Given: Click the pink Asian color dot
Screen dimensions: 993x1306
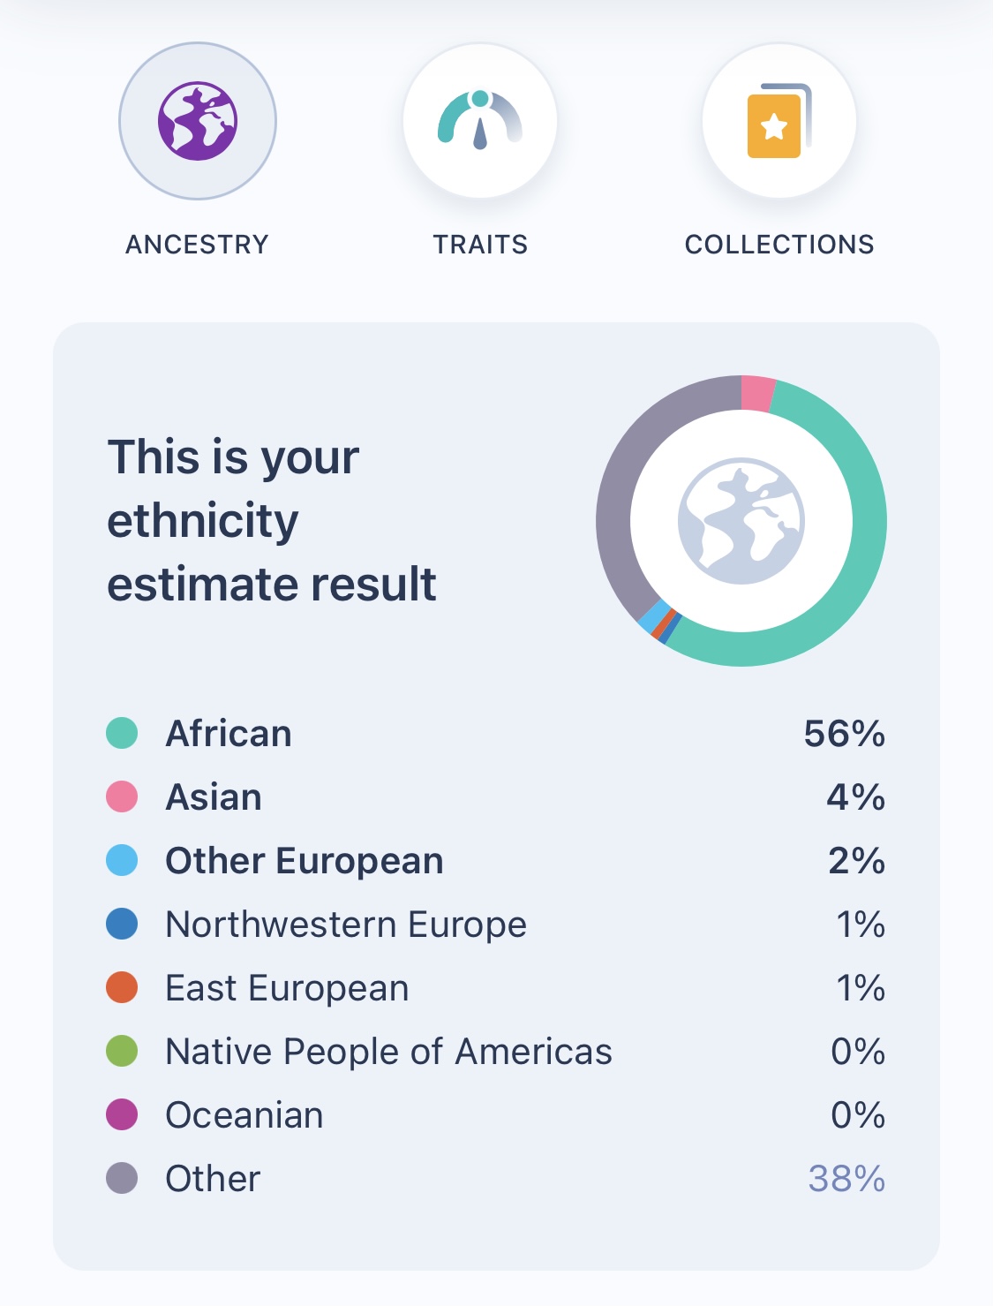Looking at the screenshot, I should 122,796.
